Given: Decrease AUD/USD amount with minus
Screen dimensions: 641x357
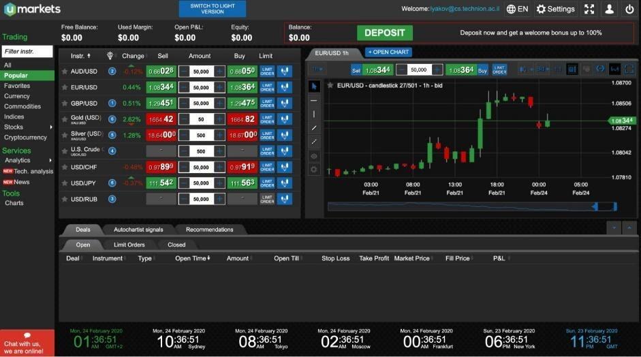Looking at the screenshot, I should [x=184, y=71].
